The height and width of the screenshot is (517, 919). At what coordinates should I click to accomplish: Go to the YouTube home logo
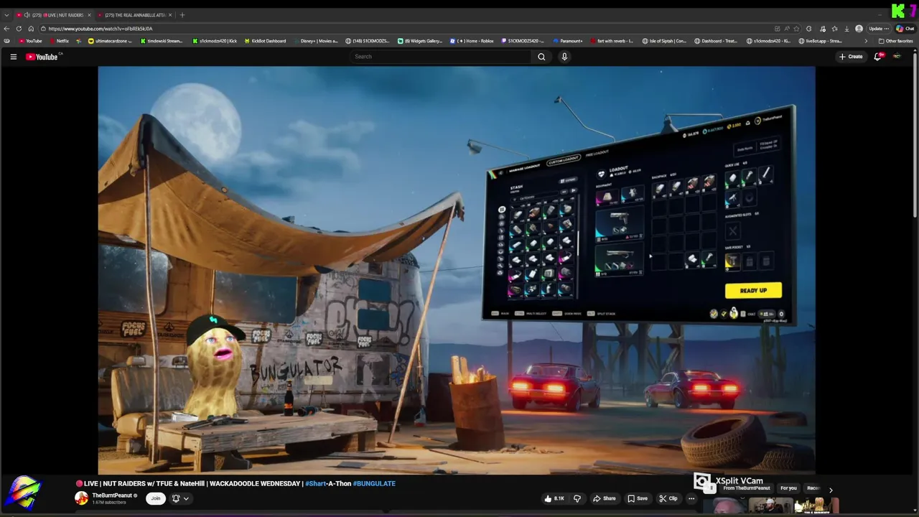42,57
